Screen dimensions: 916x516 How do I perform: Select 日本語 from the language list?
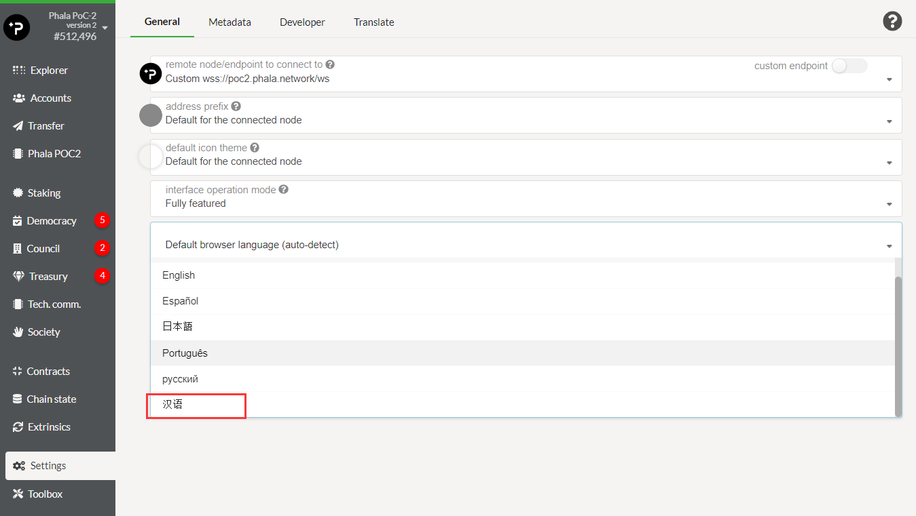pos(522,327)
